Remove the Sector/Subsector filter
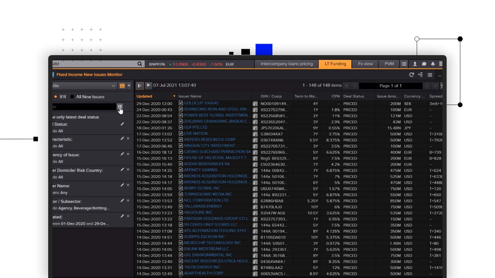495x278 pixels. (128, 200)
